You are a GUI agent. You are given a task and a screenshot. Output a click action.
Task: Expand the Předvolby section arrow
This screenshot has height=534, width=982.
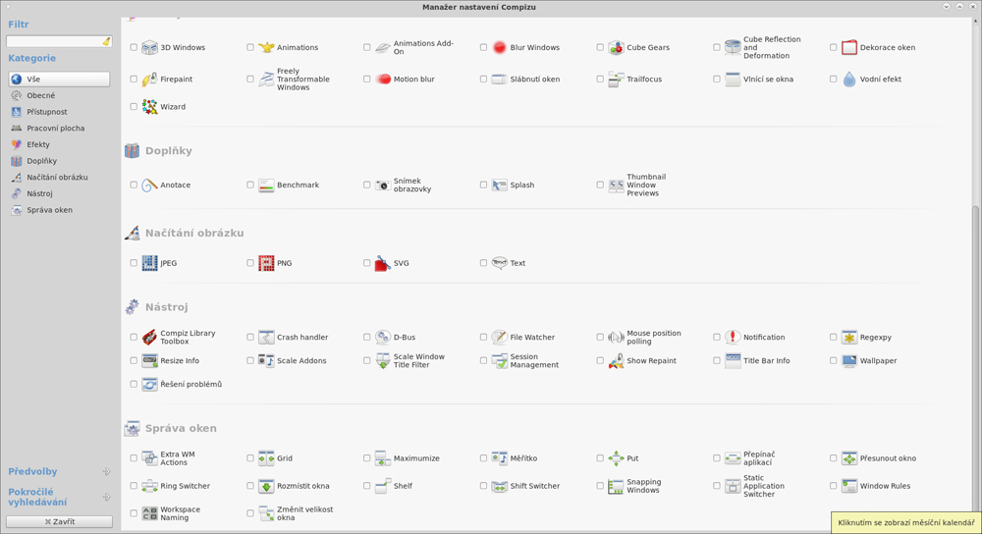(x=106, y=472)
